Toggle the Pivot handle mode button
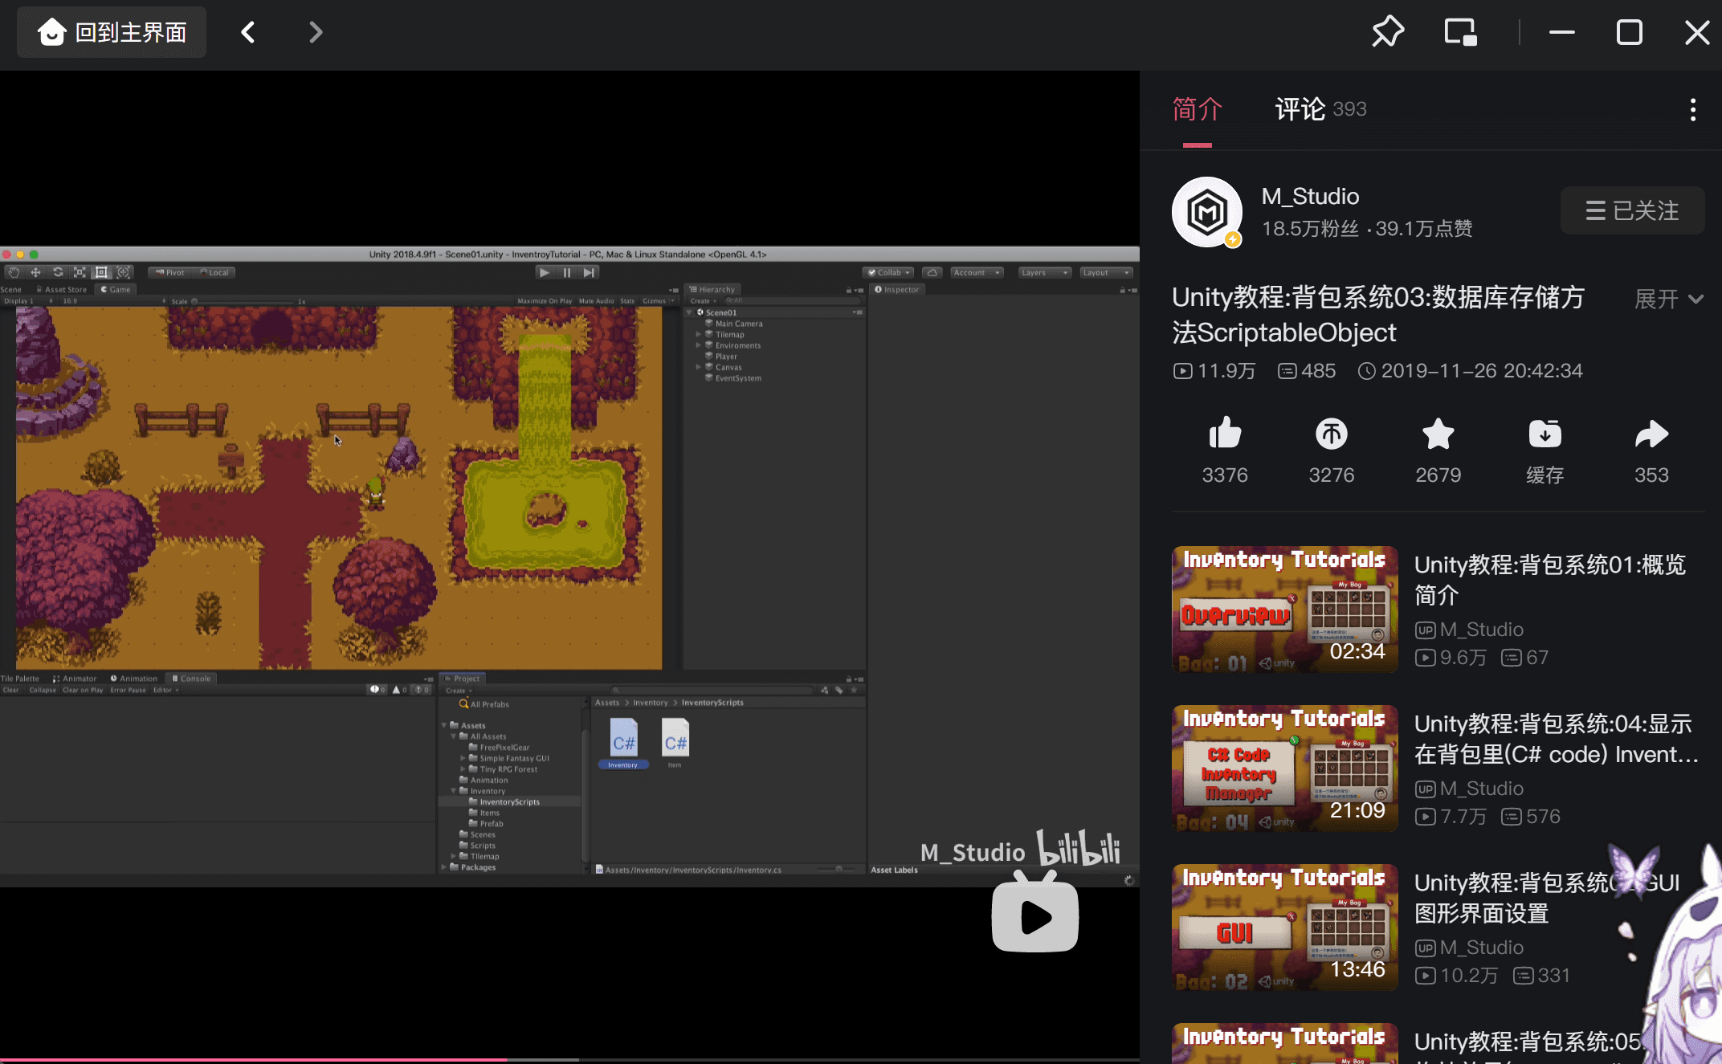Screen dimensions: 1722x1064 [169, 272]
